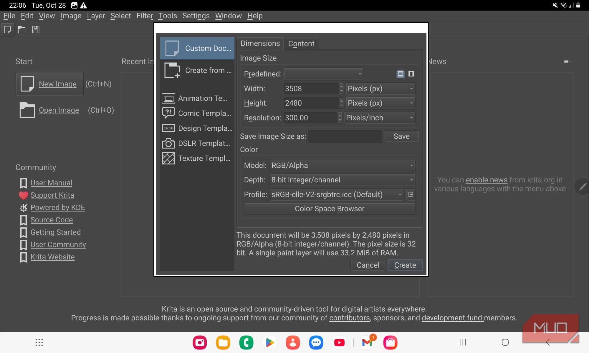
Task: Click the Save Image Size as field
Action: click(x=345, y=136)
